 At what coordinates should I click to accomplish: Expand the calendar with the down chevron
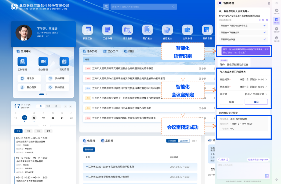pos(44,126)
